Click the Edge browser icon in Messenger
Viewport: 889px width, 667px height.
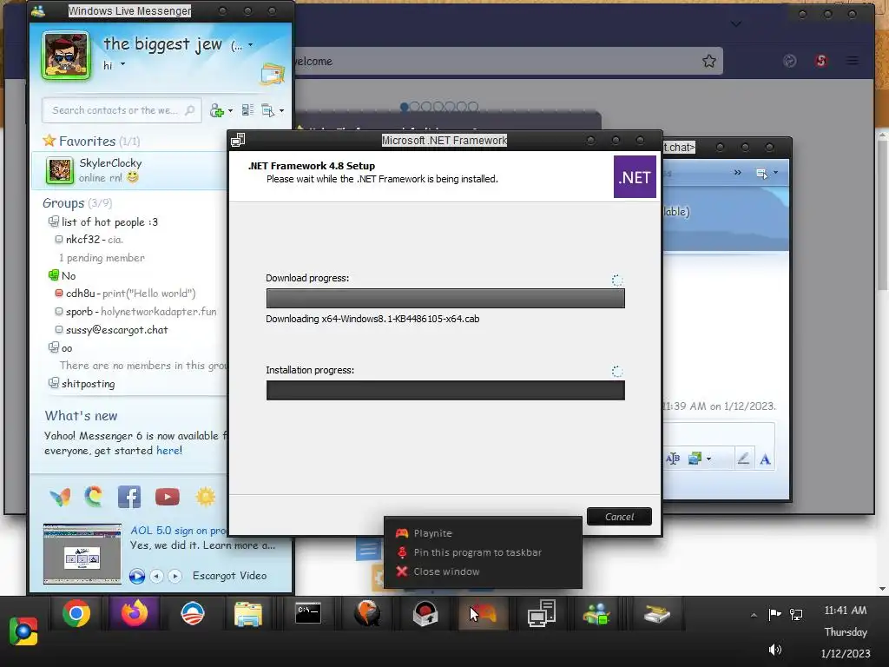point(94,497)
